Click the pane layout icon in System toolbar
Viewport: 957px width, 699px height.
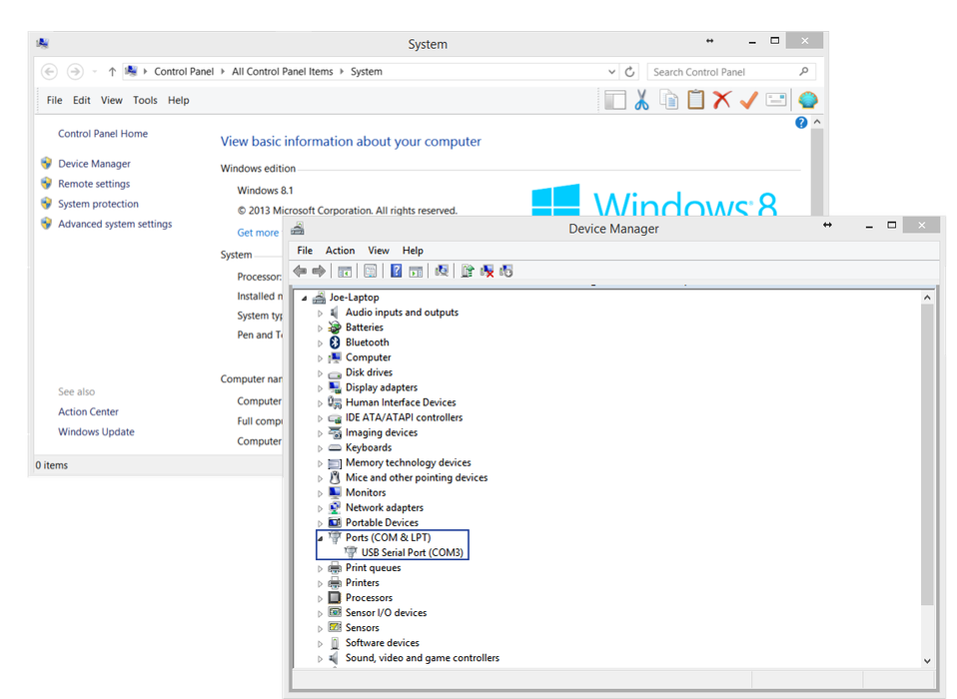click(615, 100)
